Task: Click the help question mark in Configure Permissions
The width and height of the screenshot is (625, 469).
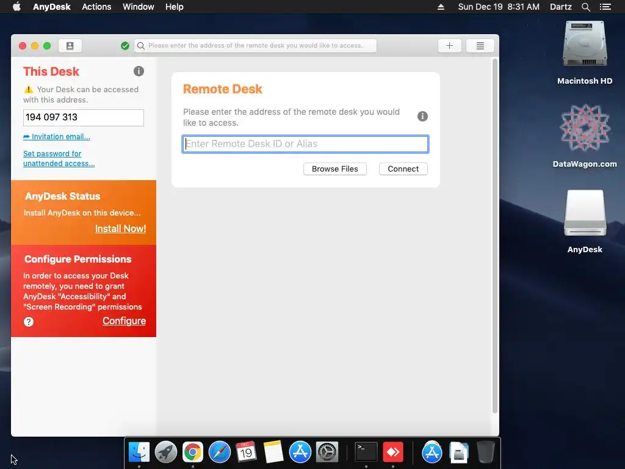Action: pyautogui.click(x=29, y=322)
